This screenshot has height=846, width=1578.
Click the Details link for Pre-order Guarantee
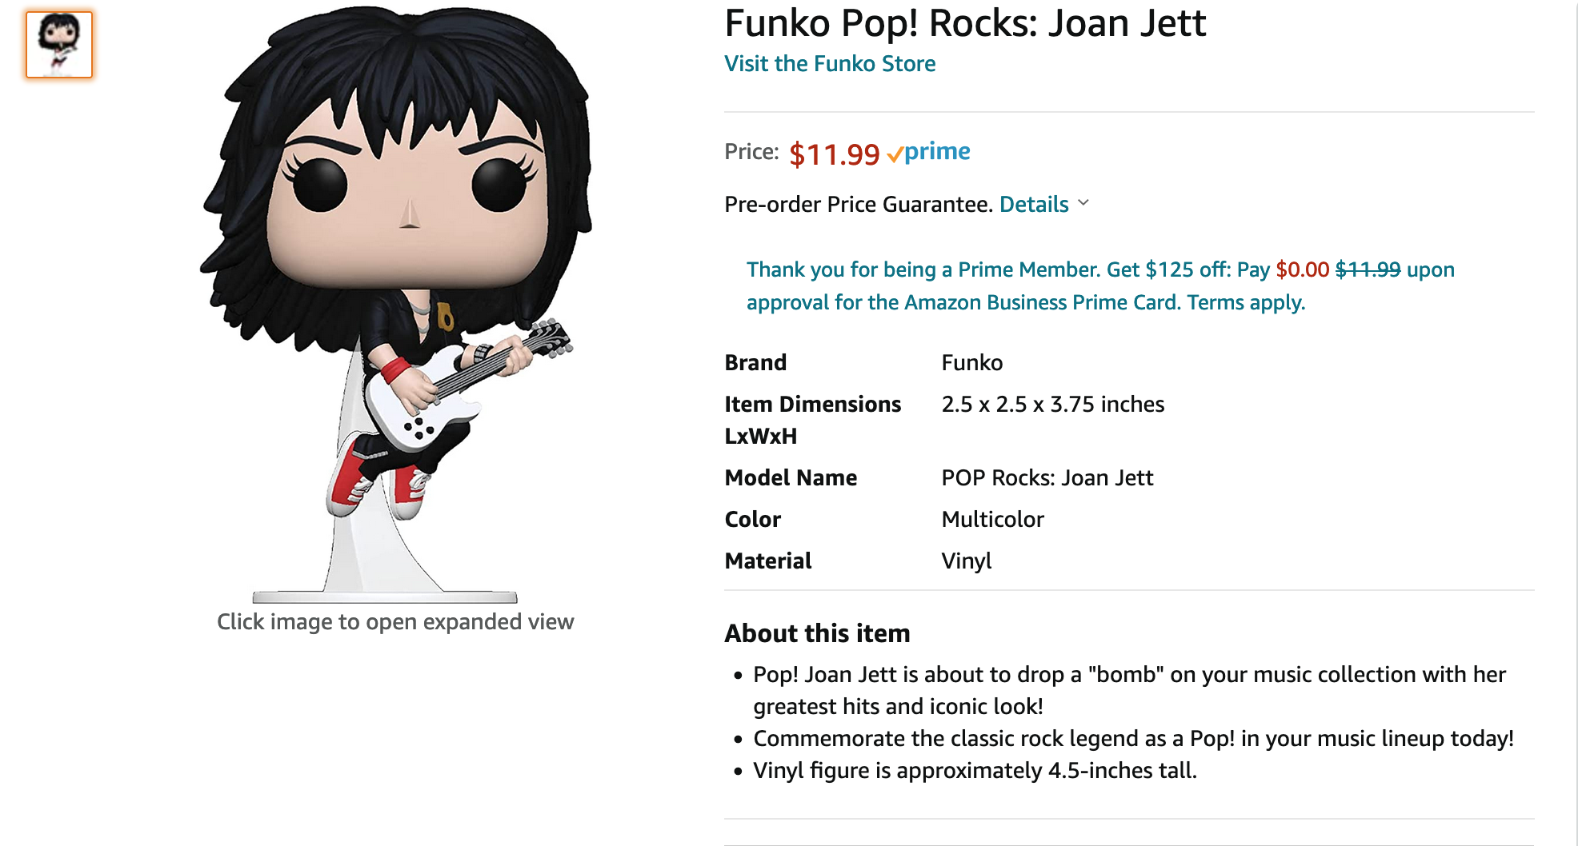[1033, 205]
